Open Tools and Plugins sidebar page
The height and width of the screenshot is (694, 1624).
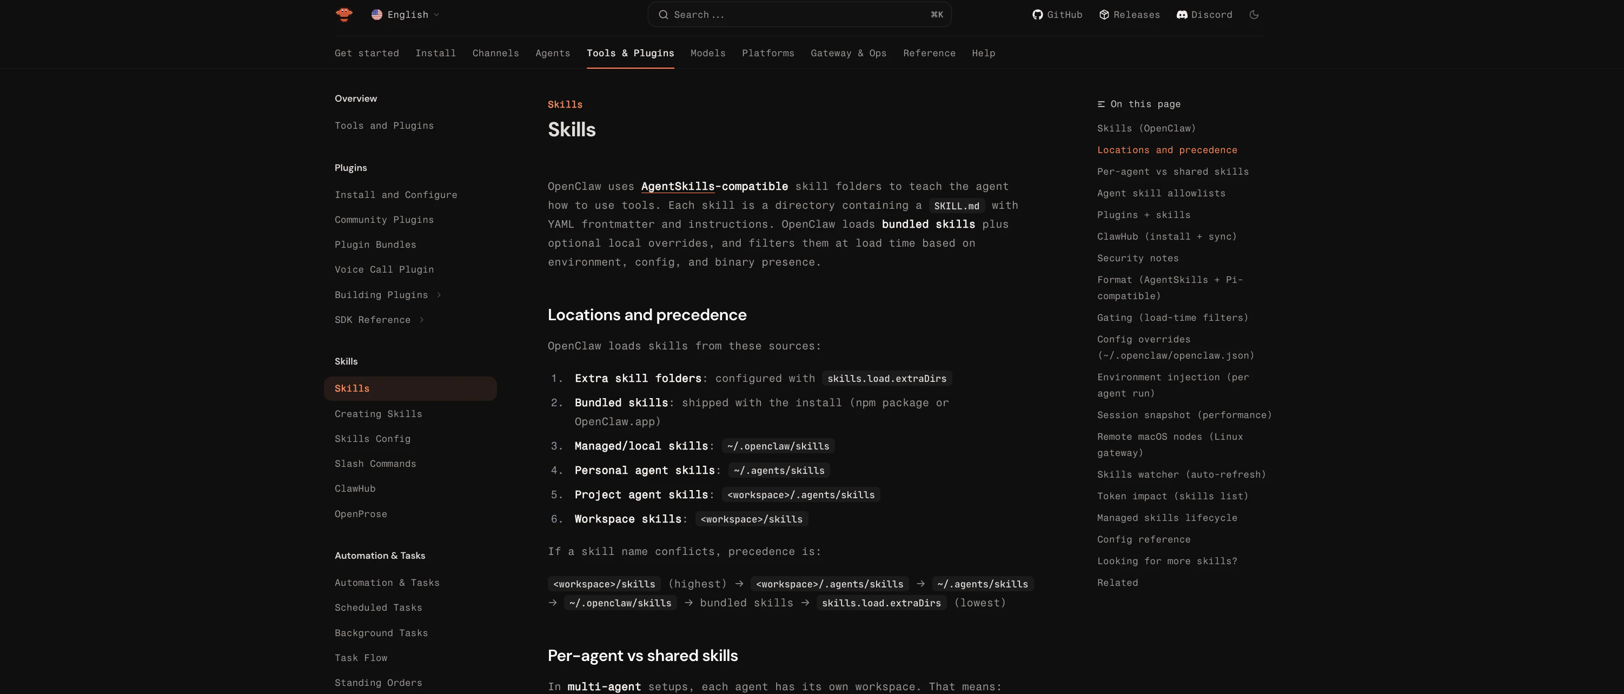tap(384, 125)
